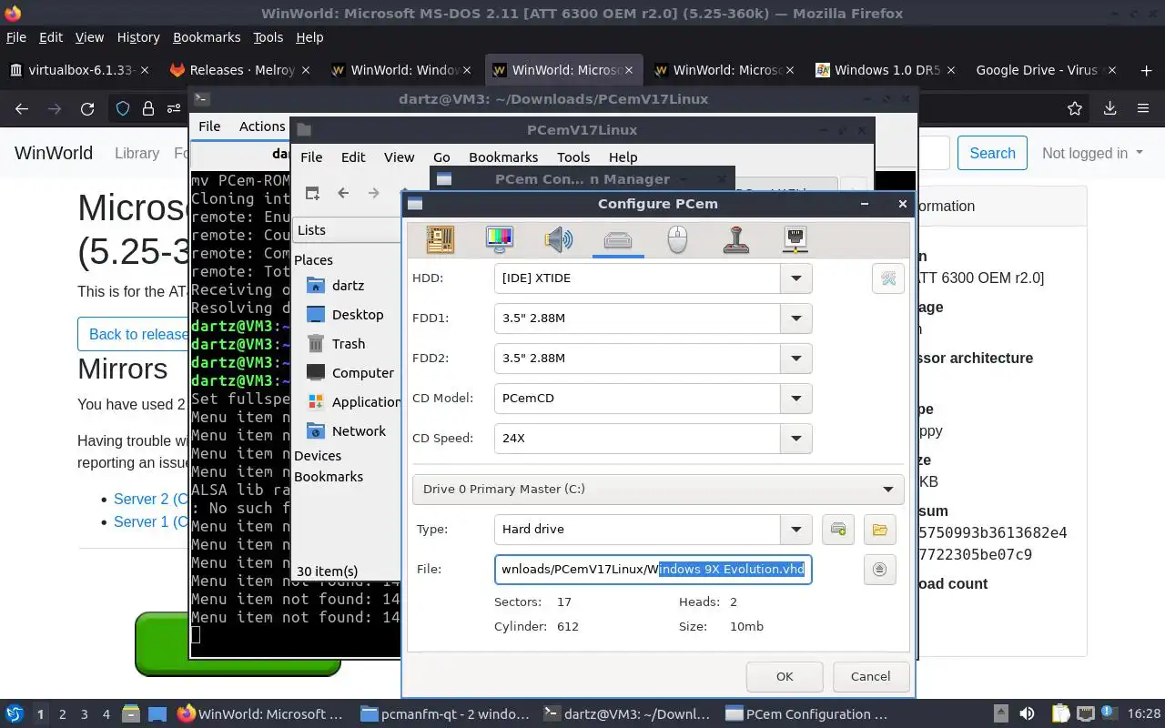Click the taskbar file manager launcher icon

[130, 714]
